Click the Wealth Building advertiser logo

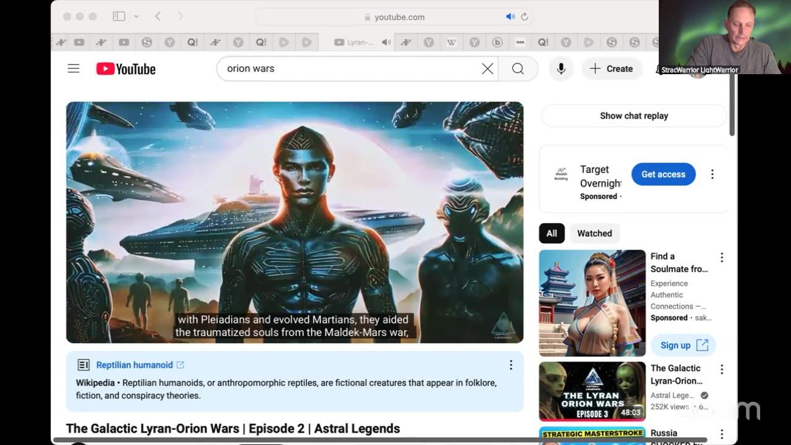(561, 175)
